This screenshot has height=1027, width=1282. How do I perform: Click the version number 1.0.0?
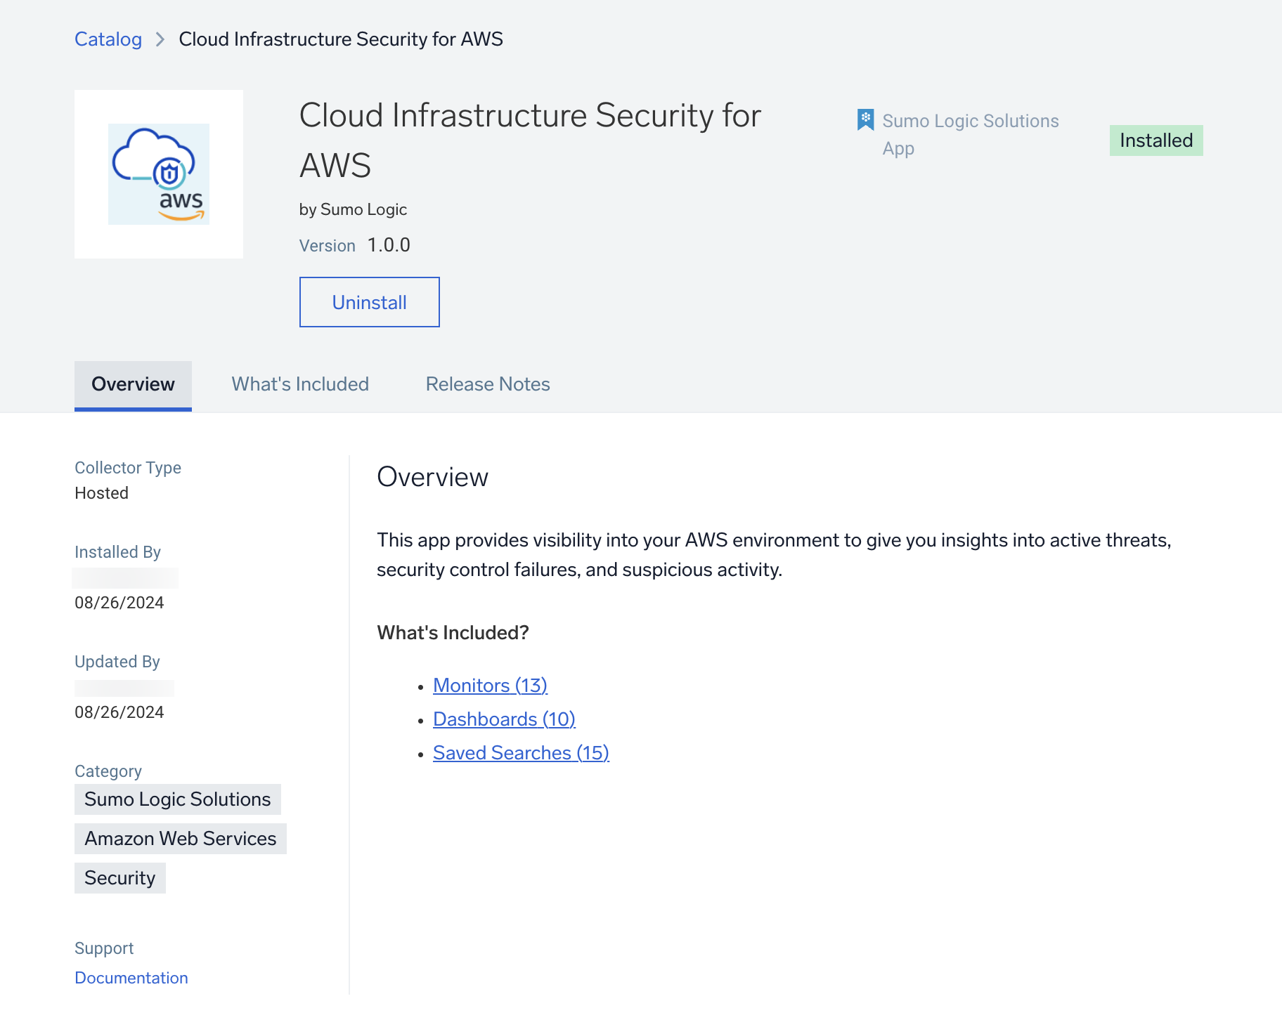point(389,245)
